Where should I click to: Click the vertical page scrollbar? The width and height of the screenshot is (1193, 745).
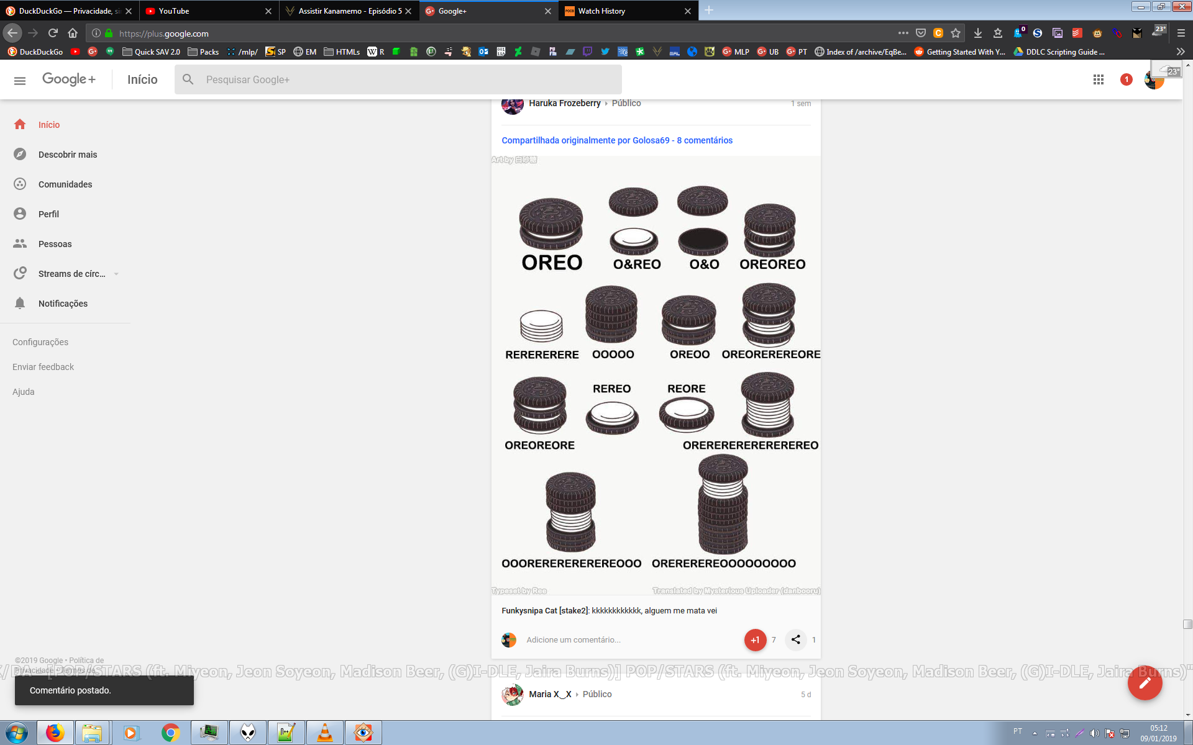click(x=1187, y=624)
